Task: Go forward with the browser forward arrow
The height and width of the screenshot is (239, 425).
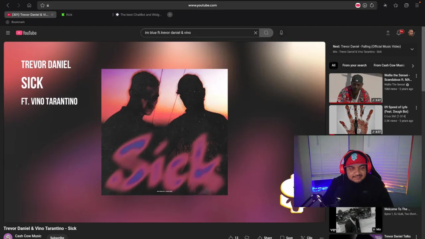Action: 18,5
